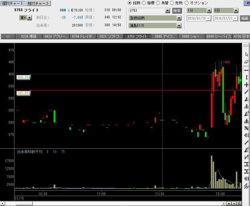
Task: Click the 描画 draw button
Action: point(245,18)
